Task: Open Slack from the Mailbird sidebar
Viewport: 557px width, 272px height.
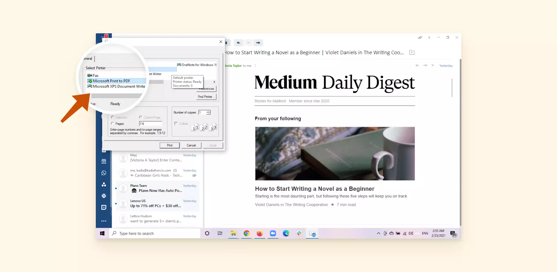Action: pyautogui.click(x=104, y=196)
